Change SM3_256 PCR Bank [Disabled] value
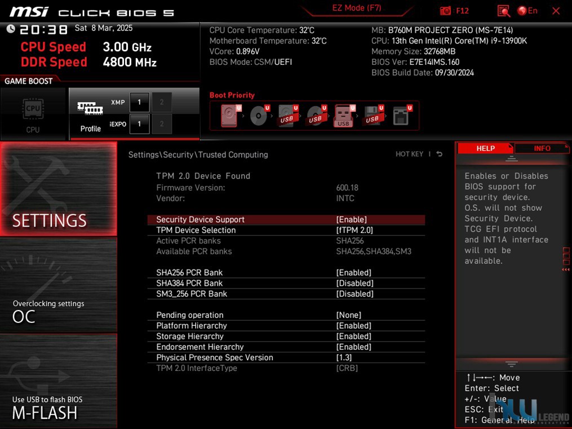The image size is (572, 429). (x=355, y=294)
